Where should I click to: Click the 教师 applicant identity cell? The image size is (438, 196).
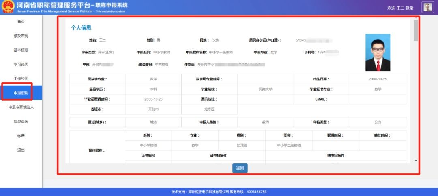point(265,122)
